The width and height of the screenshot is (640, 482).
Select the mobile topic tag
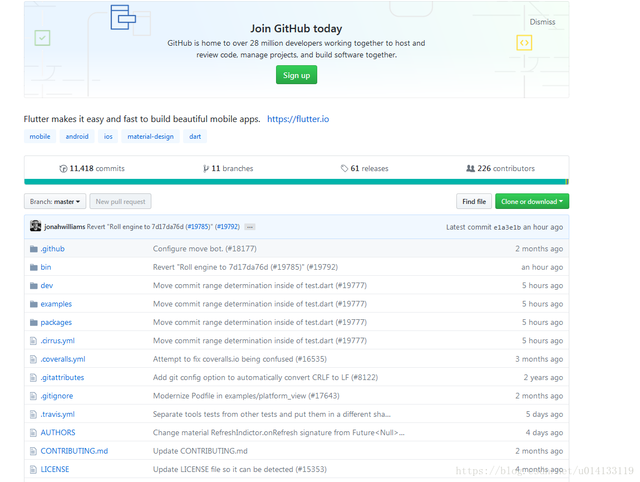point(40,137)
